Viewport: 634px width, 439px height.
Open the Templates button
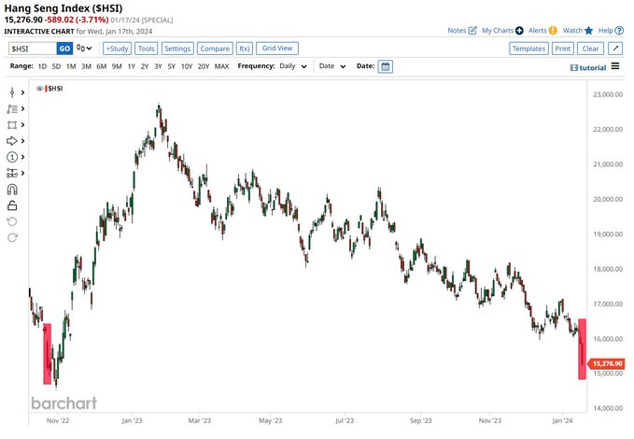pos(528,49)
